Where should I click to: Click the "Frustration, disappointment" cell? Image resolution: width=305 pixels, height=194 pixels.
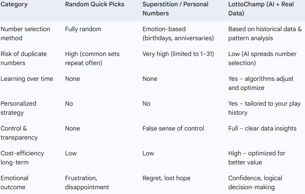(87, 183)
